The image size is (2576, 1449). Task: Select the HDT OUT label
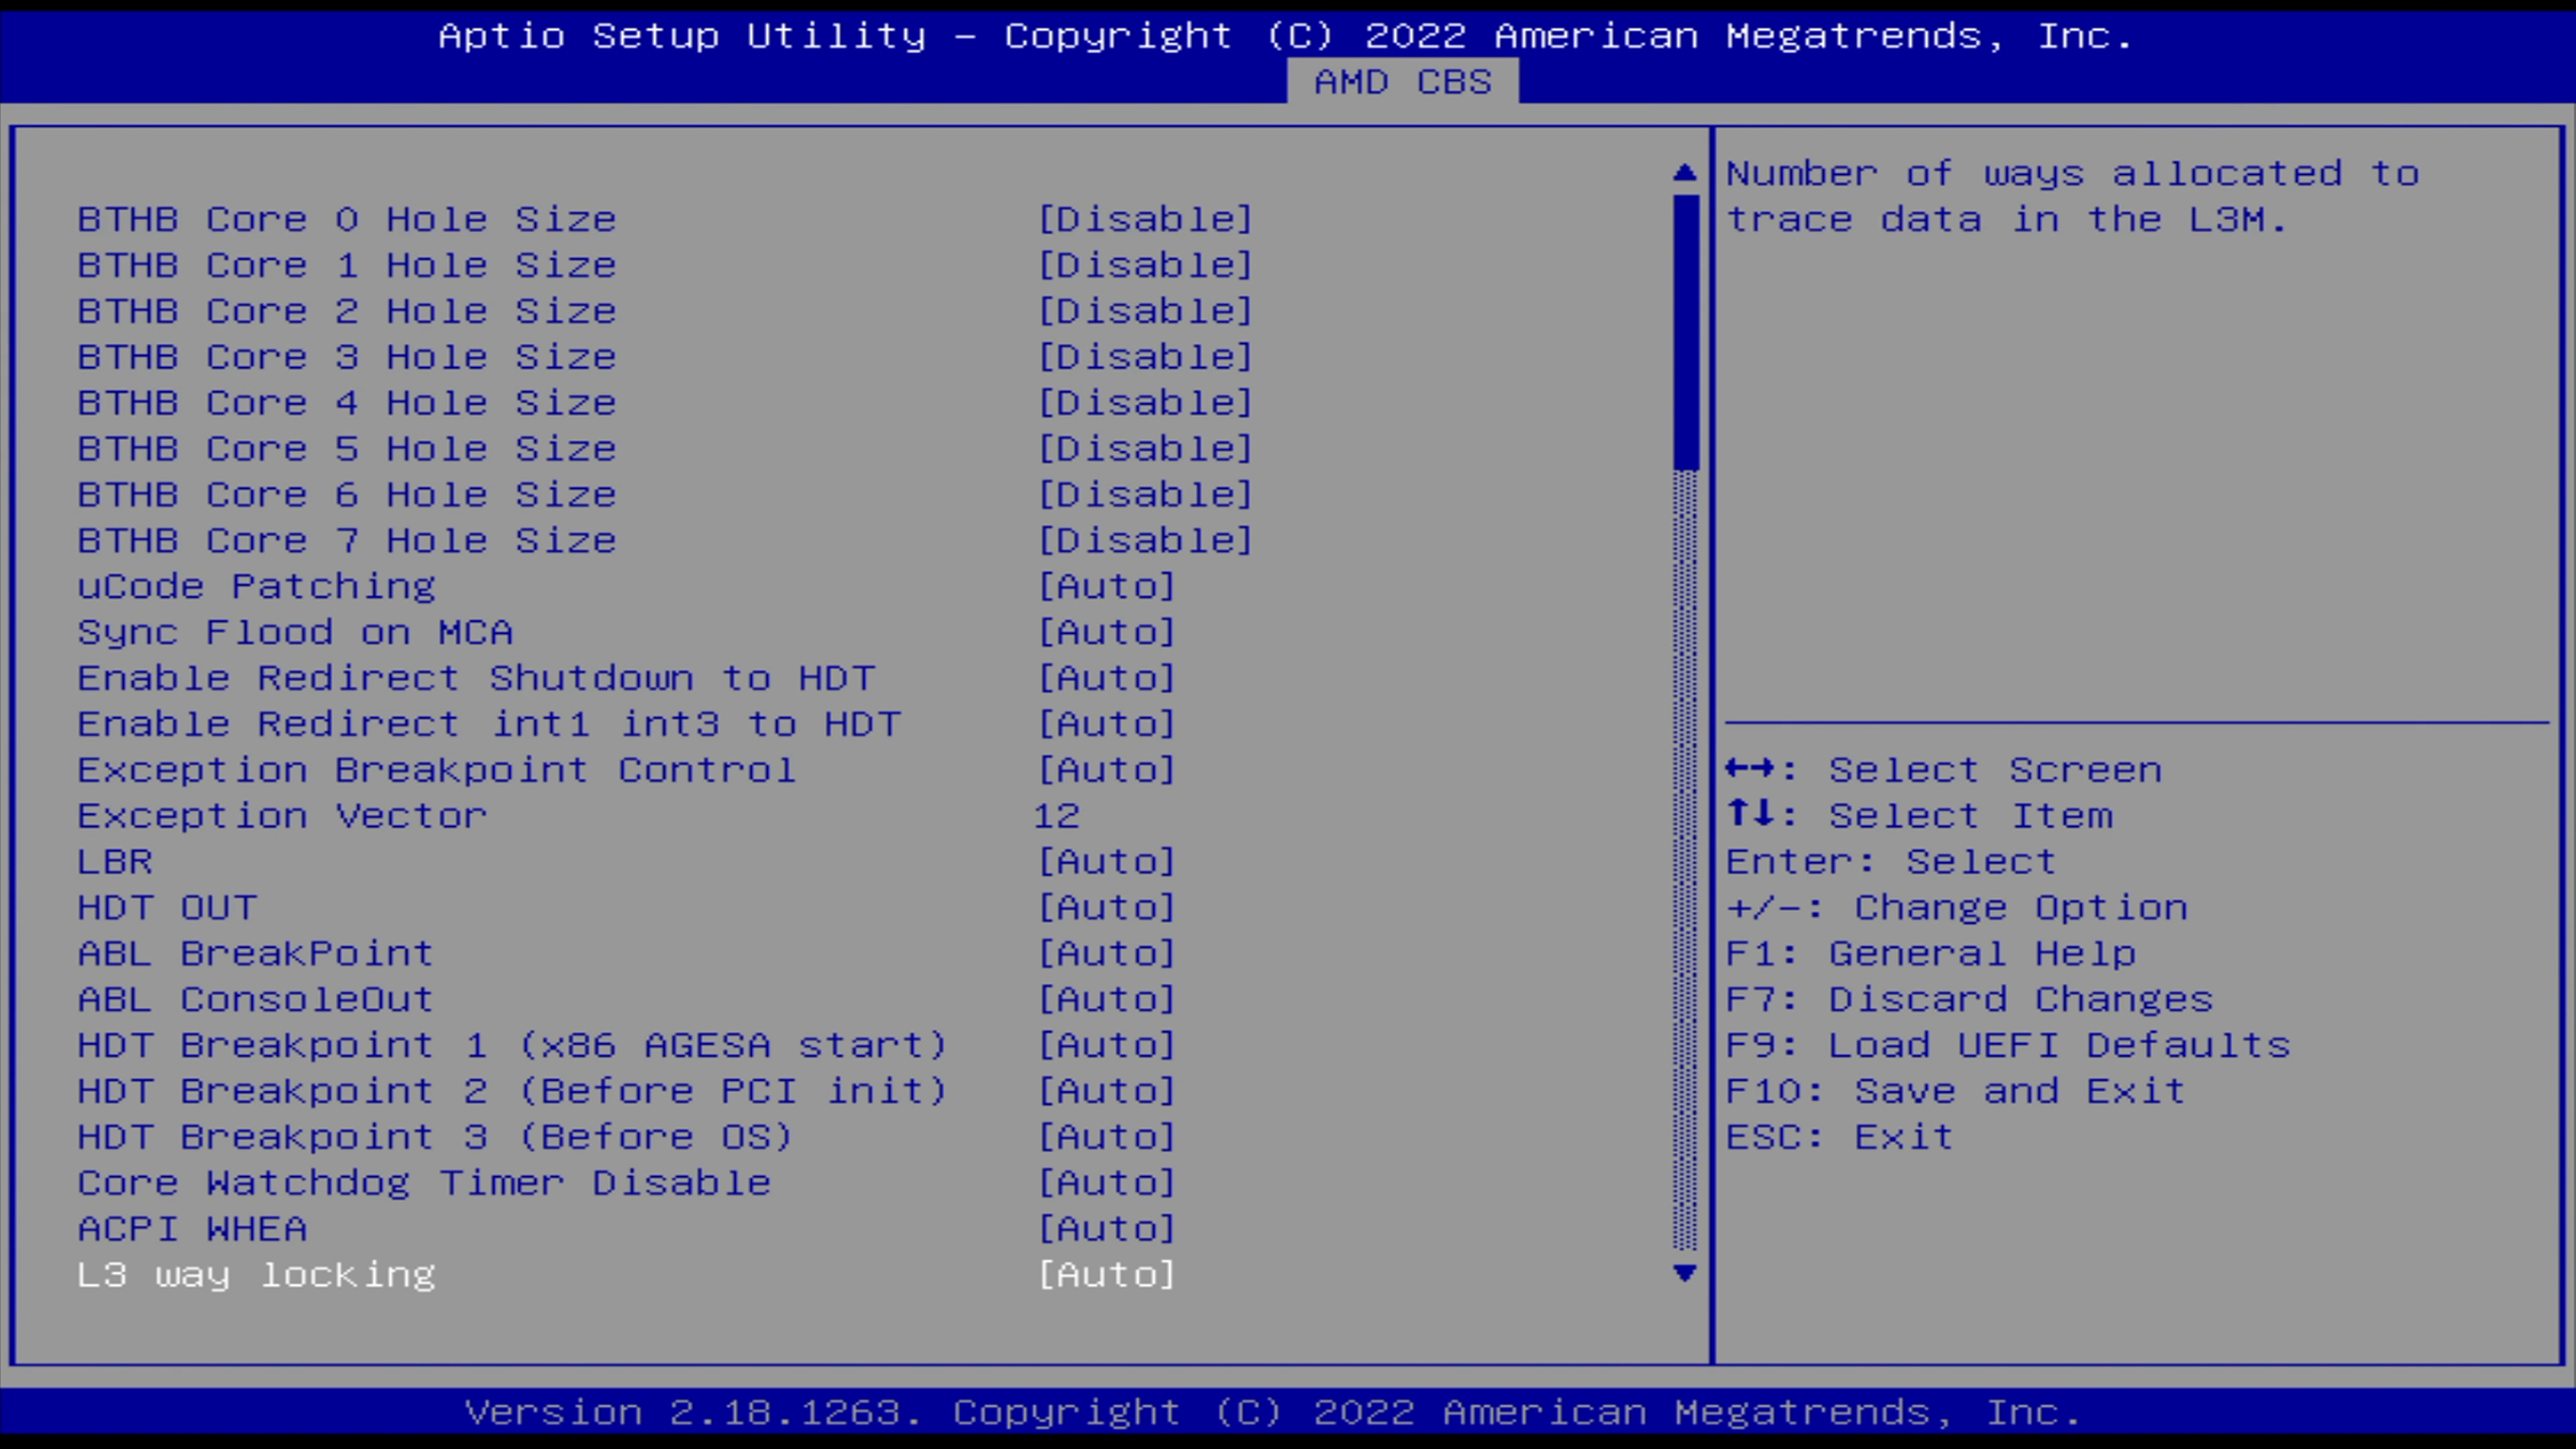(168, 908)
